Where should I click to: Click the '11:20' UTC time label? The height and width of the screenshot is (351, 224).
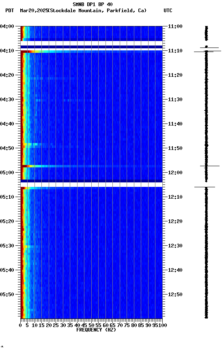coord(175,75)
